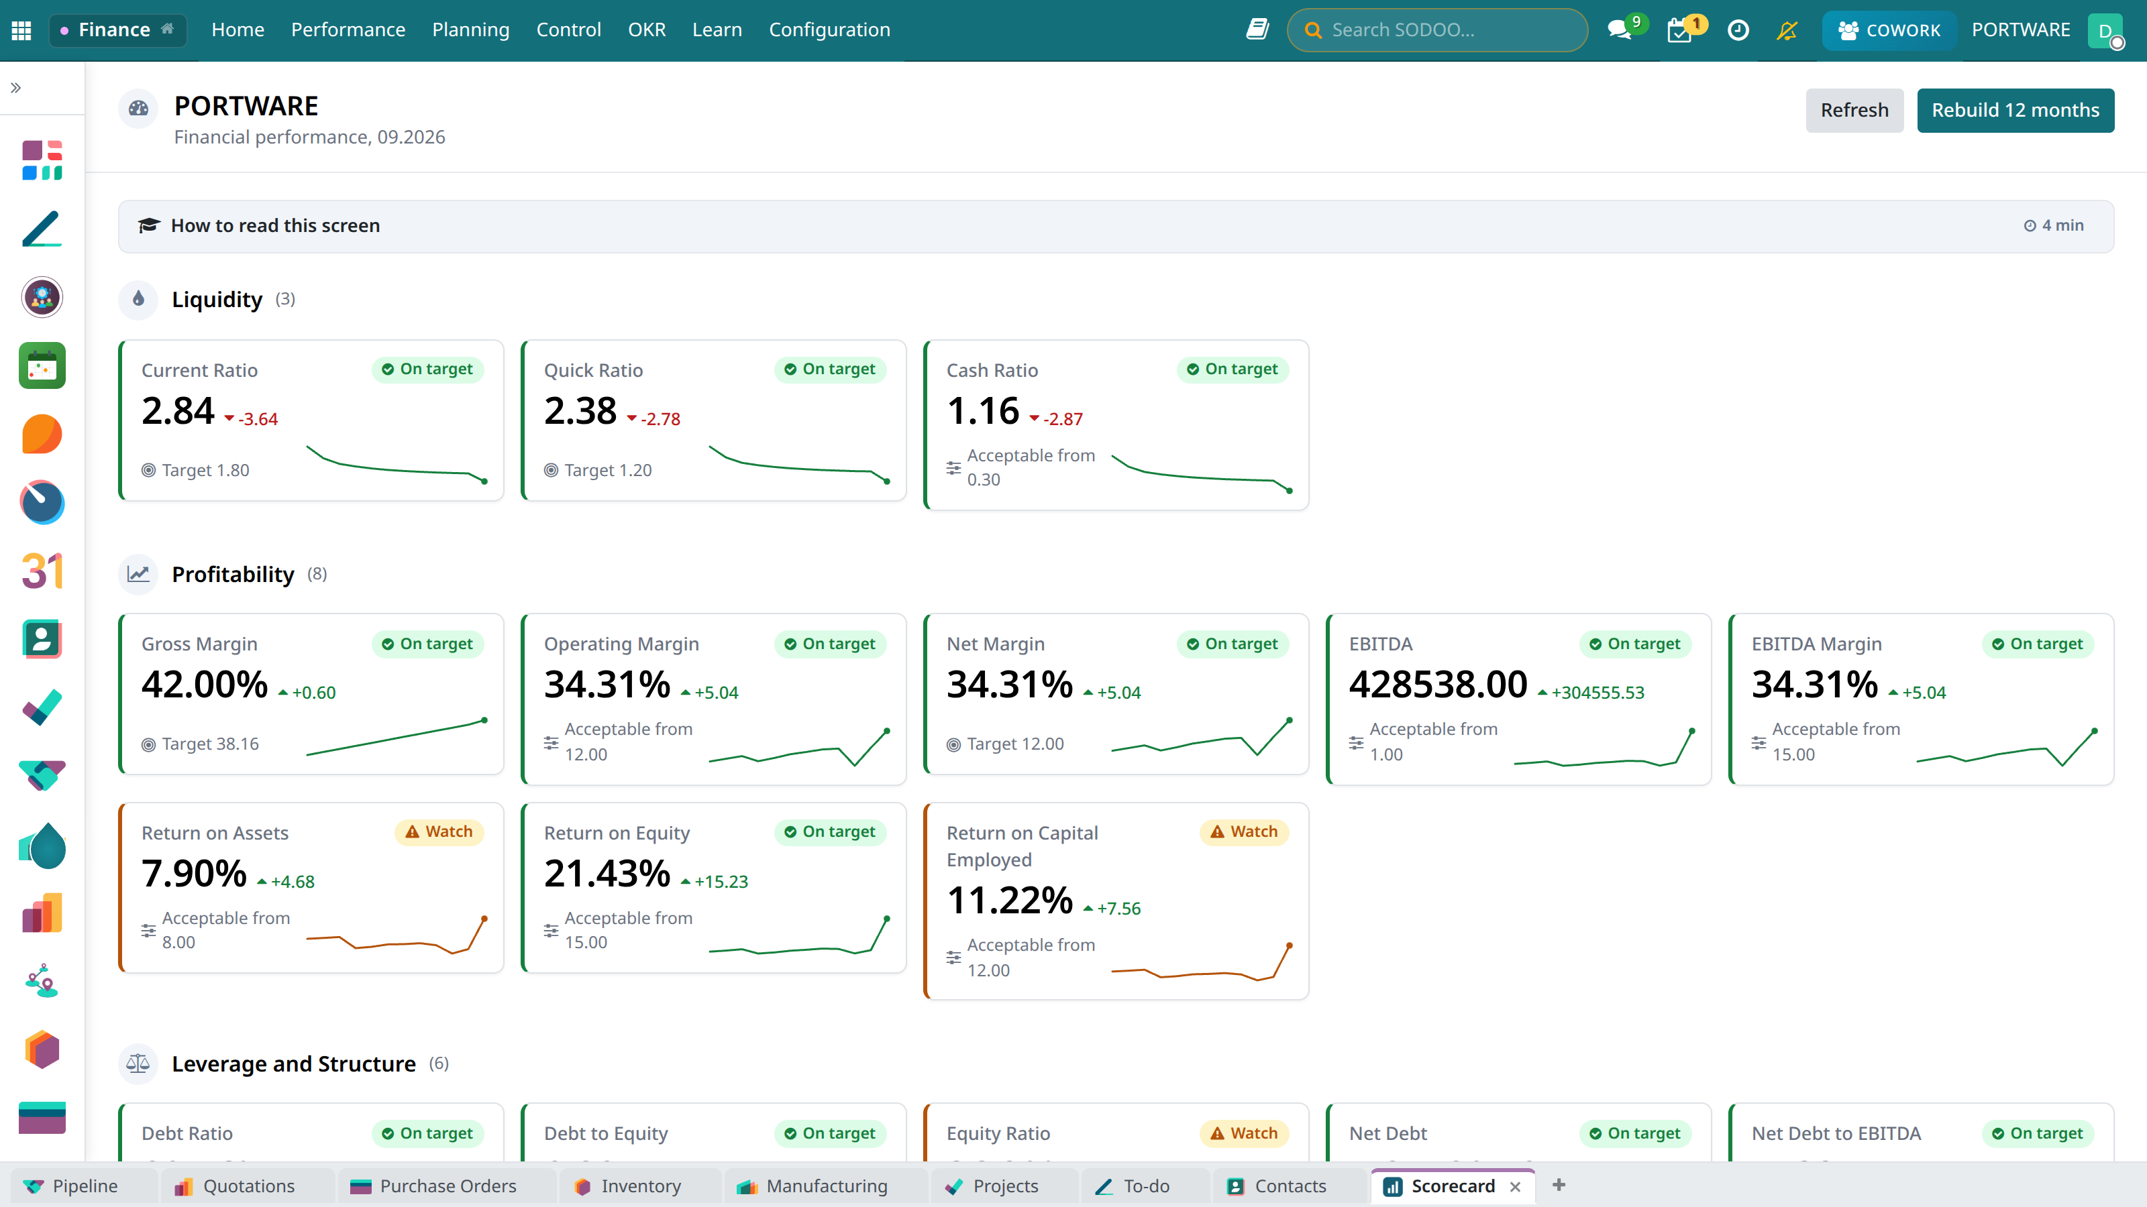This screenshot has width=2147, height=1207.
Task: Open activities calendar icon with badge 1
Action: coord(1680,30)
